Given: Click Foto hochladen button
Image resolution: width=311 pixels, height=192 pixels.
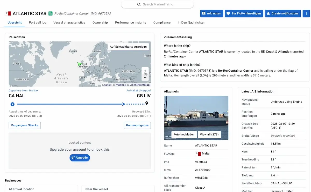Looking at the screenshot, I should [184, 135].
